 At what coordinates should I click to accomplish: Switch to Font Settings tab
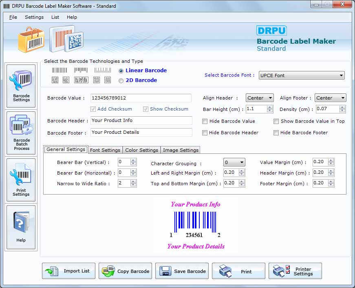(x=105, y=150)
